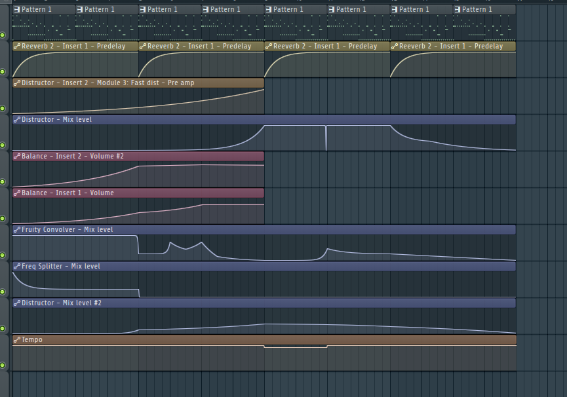Viewport: 567px width, 397px height.
Task: Open clip menu icon of Distructor Mix level #2
Action: (16, 303)
